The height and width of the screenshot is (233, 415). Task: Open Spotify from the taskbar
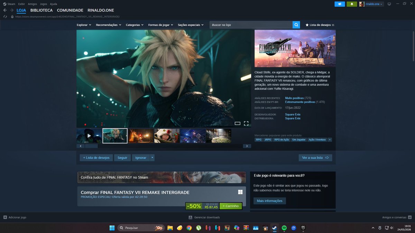[284, 228]
